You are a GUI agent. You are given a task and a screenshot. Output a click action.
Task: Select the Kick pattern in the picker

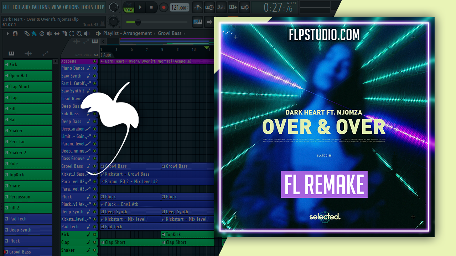(x=28, y=65)
